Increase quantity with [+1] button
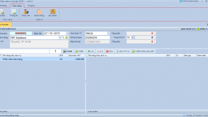The height and width of the screenshot is (117, 208). point(91,51)
